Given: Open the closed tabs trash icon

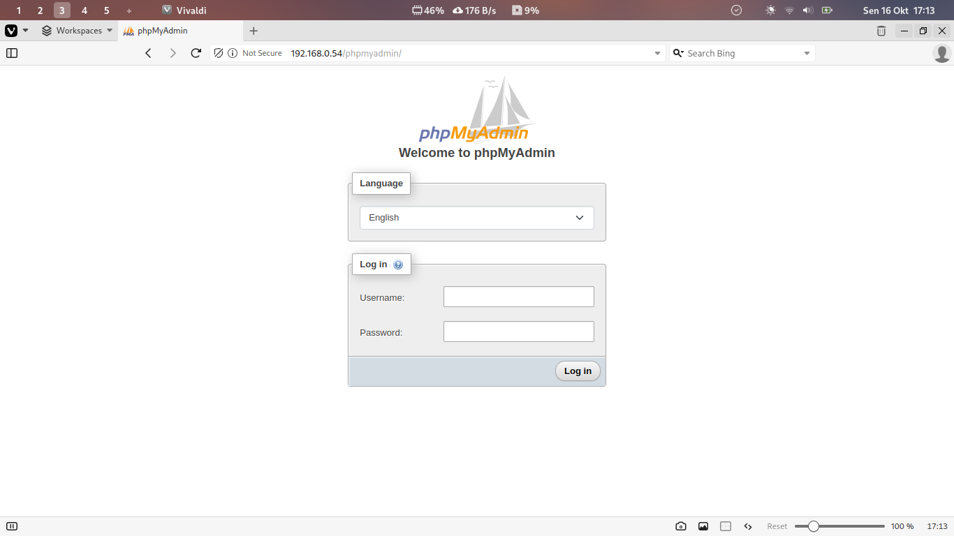Looking at the screenshot, I should 881,31.
